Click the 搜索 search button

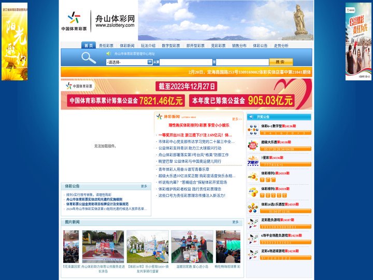tap(281, 62)
